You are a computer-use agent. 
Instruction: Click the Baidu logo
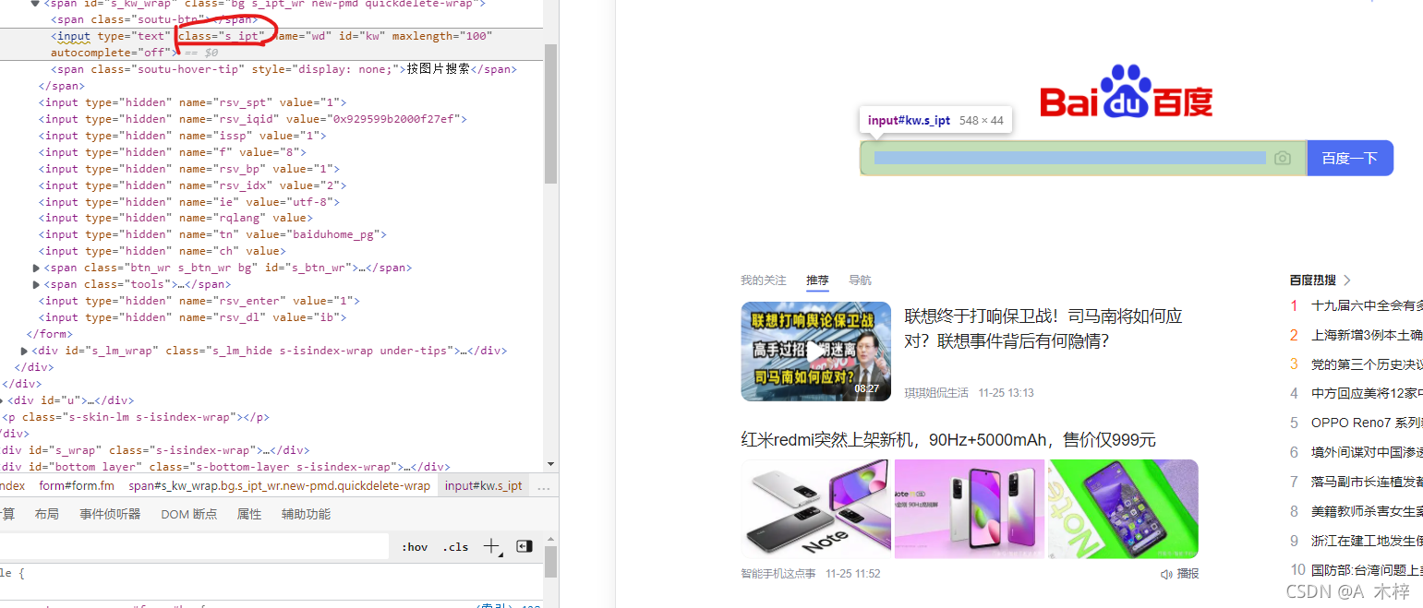click(x=1126, y=92)
